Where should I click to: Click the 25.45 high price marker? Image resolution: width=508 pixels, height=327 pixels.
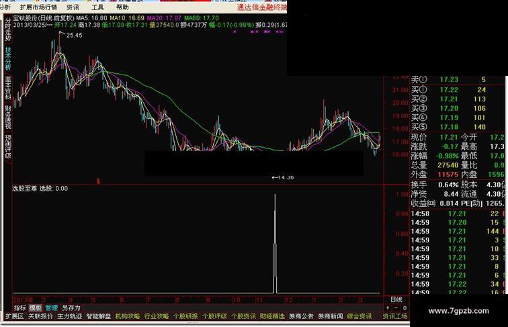(74, 36)
